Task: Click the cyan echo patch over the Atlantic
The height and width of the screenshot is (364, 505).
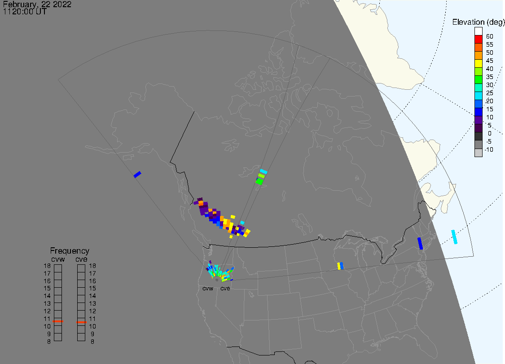Action: click(454, 237)
